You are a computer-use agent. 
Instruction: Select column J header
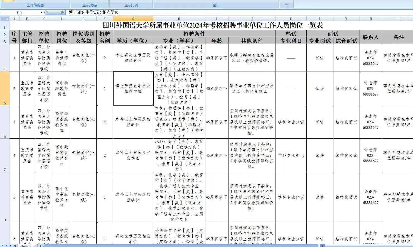(252, 19)
